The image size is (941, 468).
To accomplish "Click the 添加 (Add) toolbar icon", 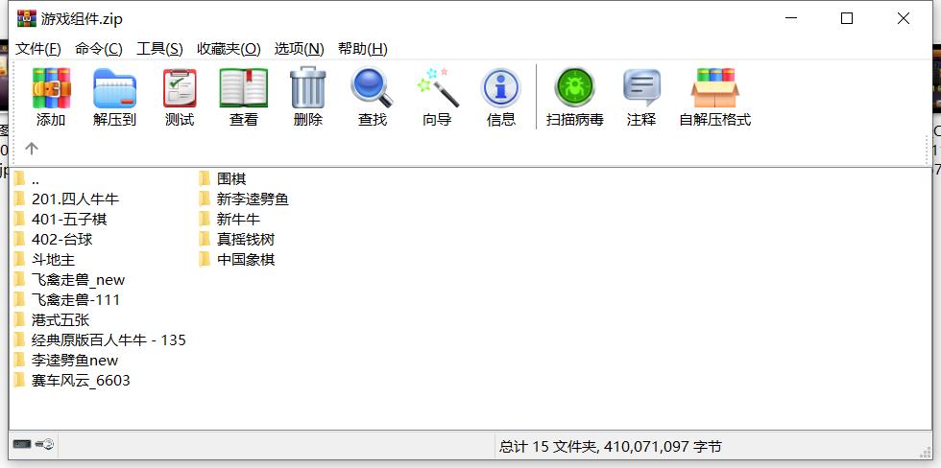I will (x=51, y=89).
